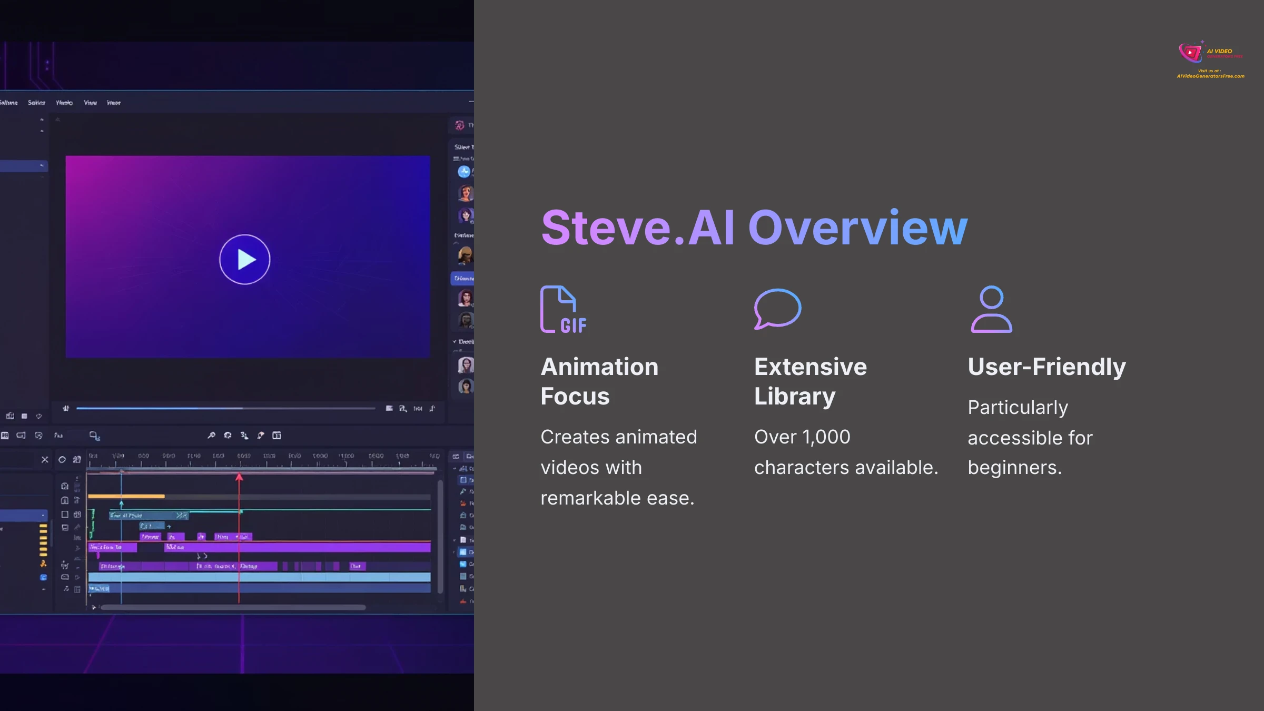1264x711 pixels.
Task: Click the clock icon in lower-left toolbar
Action: coord(38,436)
